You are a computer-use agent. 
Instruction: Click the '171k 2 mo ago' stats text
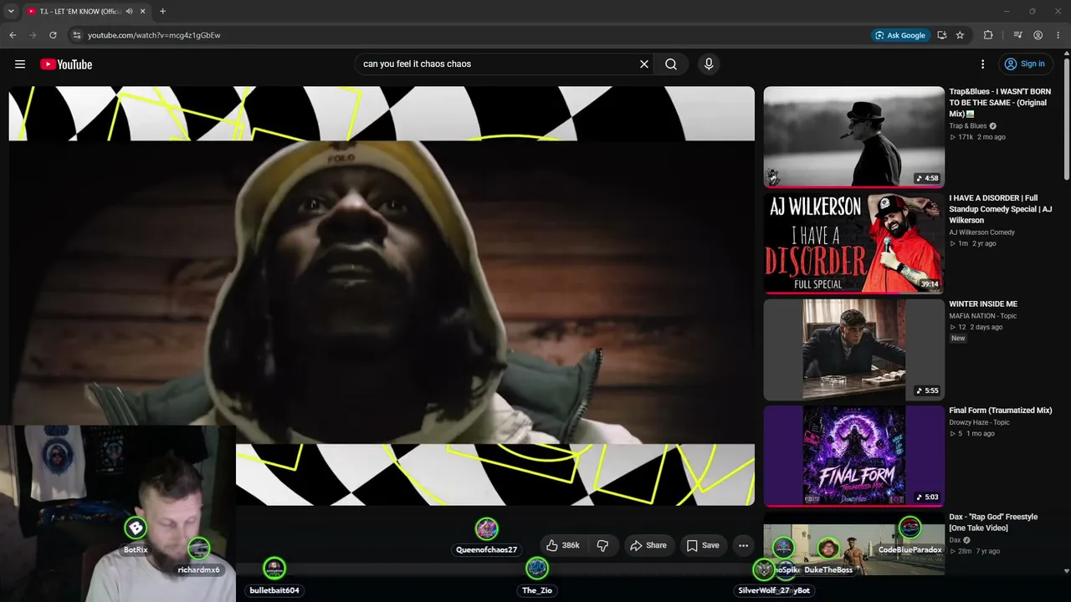click(x=977, y=137)
